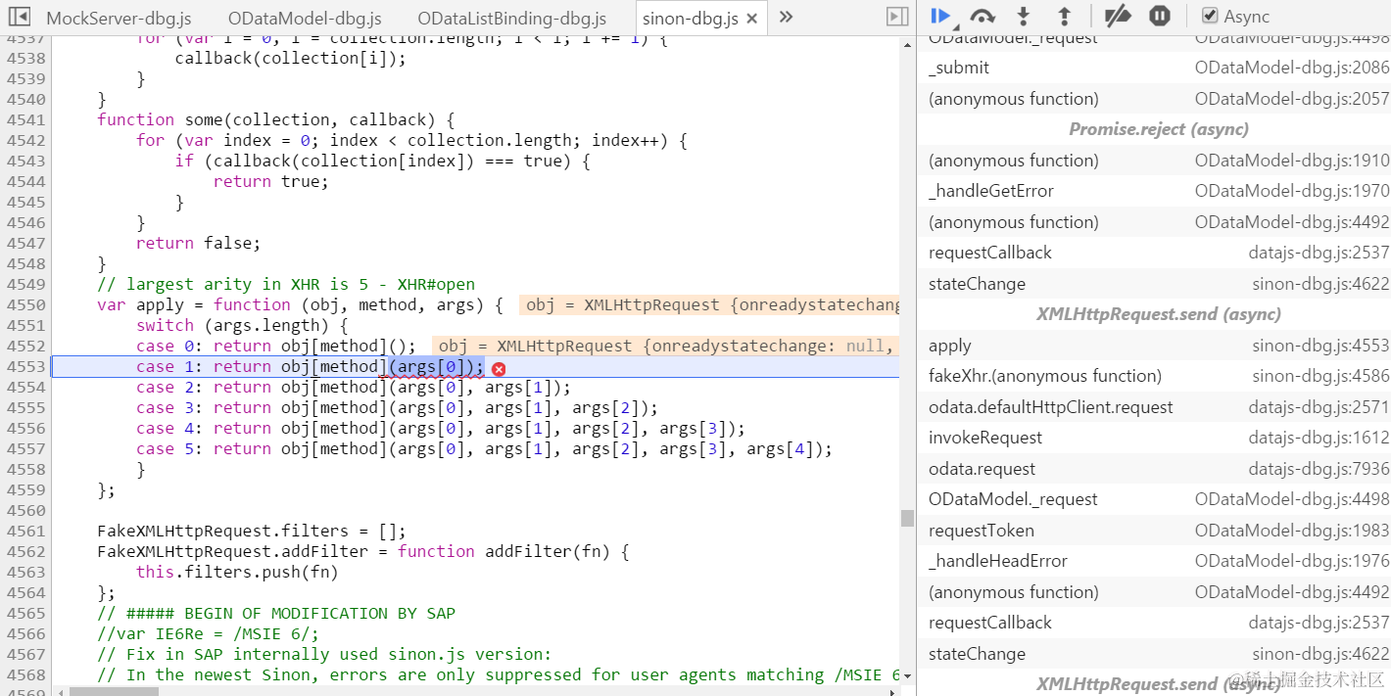The width and height of the screenshot is (1391, 696).
Task: Click the code editor scroll-down arrow
Action: tap(907, 675)
